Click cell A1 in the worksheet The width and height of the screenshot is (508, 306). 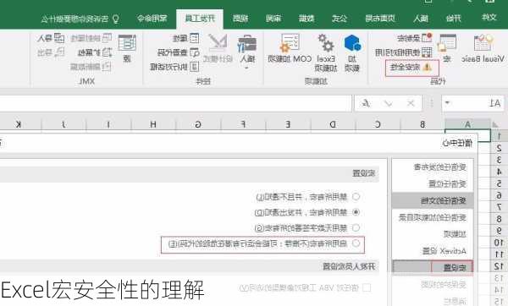467,136
